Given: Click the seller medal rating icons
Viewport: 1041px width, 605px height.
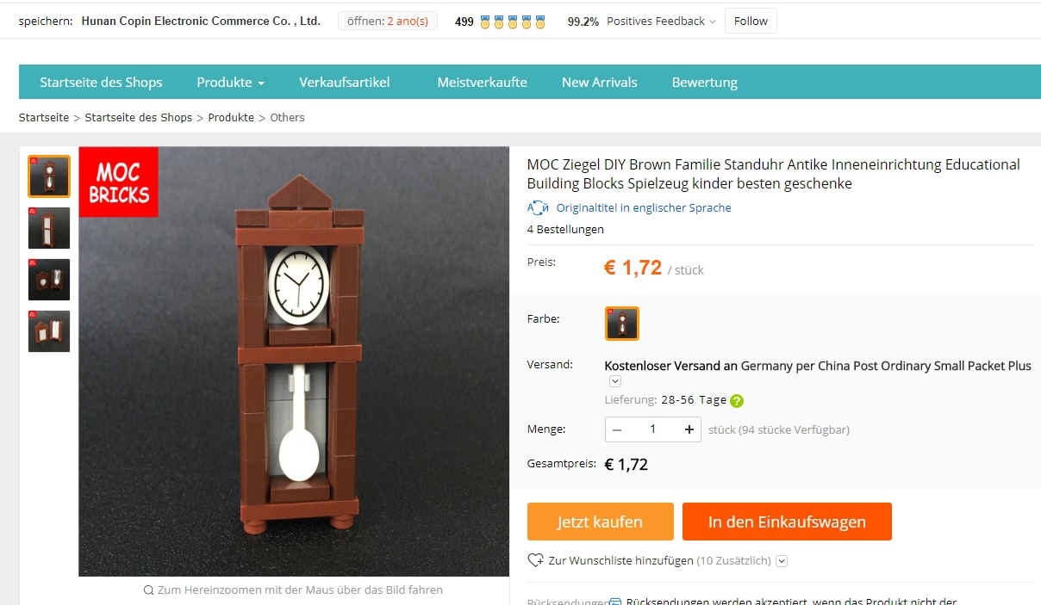Looking at the screenshot, I should point(513,22).
